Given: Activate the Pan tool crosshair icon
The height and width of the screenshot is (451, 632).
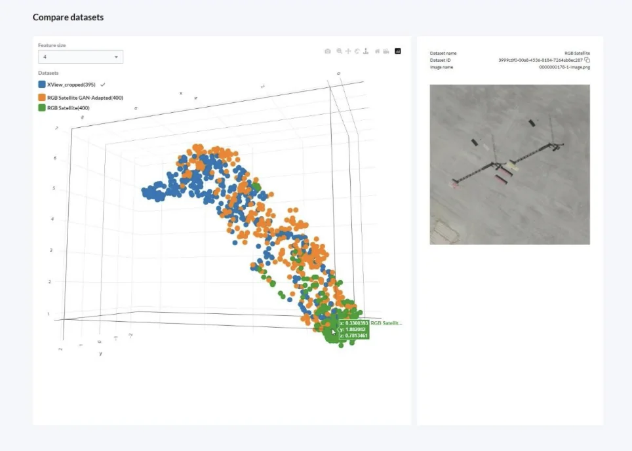Looking at the screenshot, I should (348, 51).
